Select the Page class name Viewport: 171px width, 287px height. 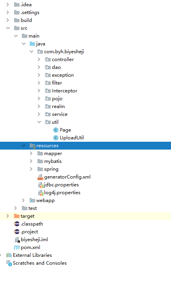[65, 130]
